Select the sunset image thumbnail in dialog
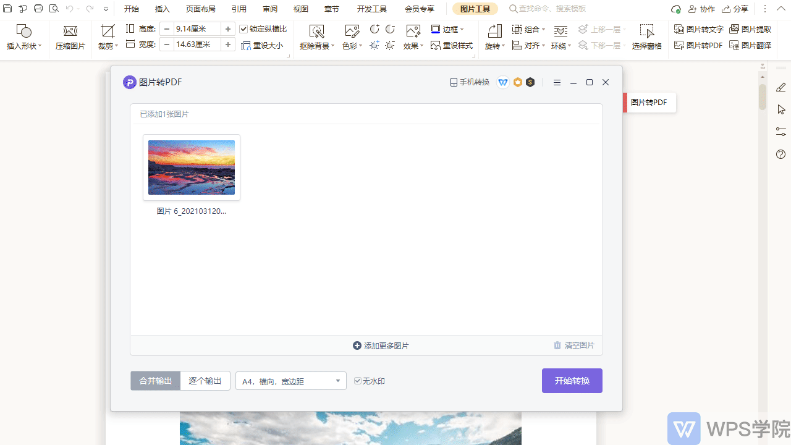The height and width of the screenshot is (445, 791). tap(192, 167)
